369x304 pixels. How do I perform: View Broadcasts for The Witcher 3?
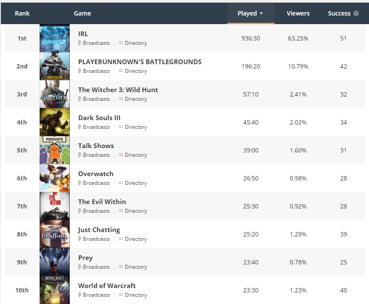[x=94, y=99]
